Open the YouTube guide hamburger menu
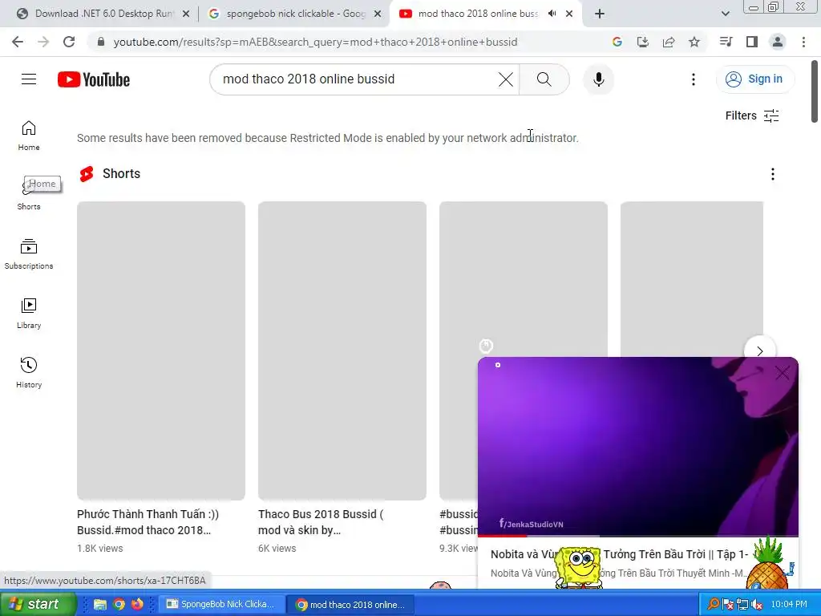Viewport: 821px width, 616px height. (x=29, y=79)
